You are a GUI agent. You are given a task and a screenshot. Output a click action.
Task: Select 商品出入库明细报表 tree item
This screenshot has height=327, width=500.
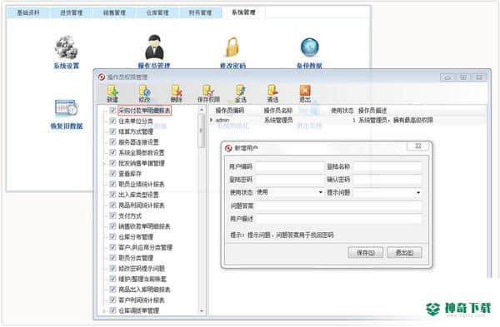[x=144, y=289]
